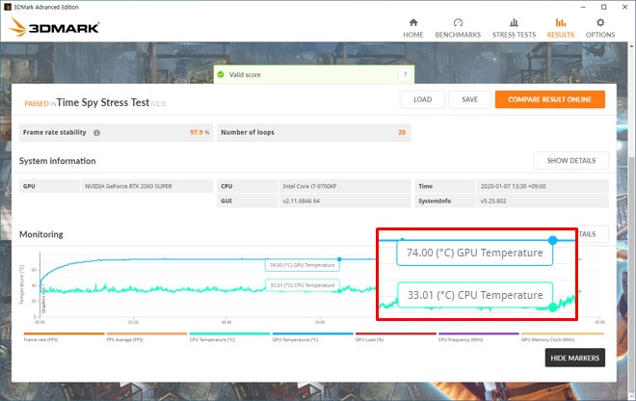Click GPU temperature marker dot on graph
The image size is (636, 401).
552,240
